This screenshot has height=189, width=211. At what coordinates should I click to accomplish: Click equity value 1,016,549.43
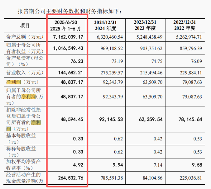67,48
